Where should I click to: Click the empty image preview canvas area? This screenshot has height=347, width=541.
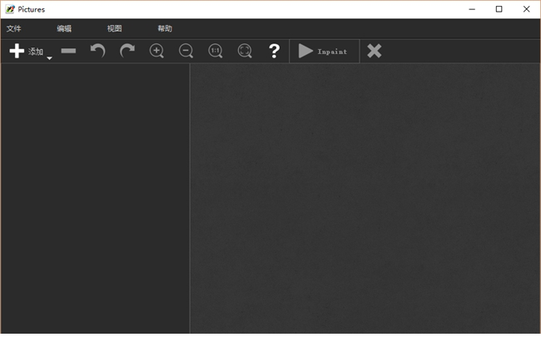click(x=365, y=200)
